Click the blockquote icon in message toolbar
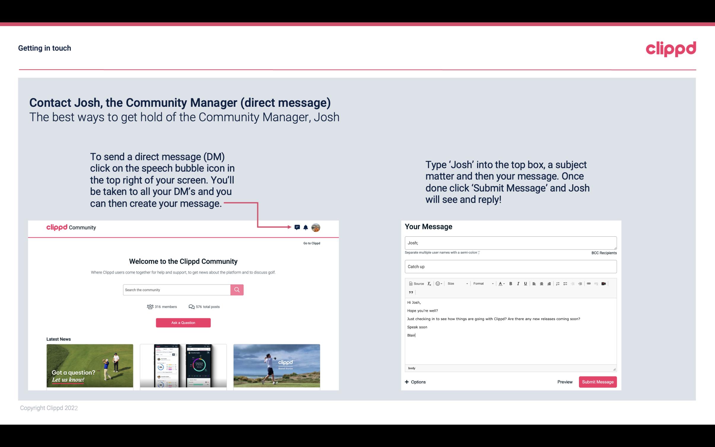Viewport: 715px width, 447px height. (410, 292)
